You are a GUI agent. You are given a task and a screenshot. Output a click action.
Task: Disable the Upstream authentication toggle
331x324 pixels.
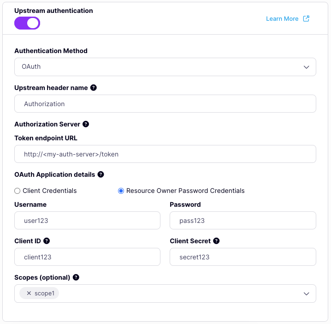(27, 23)
